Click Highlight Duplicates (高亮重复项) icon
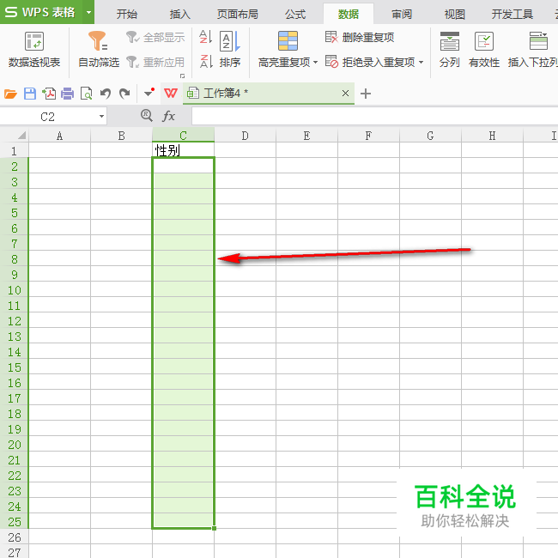558x558 pixels. click(x=288, y=40)
